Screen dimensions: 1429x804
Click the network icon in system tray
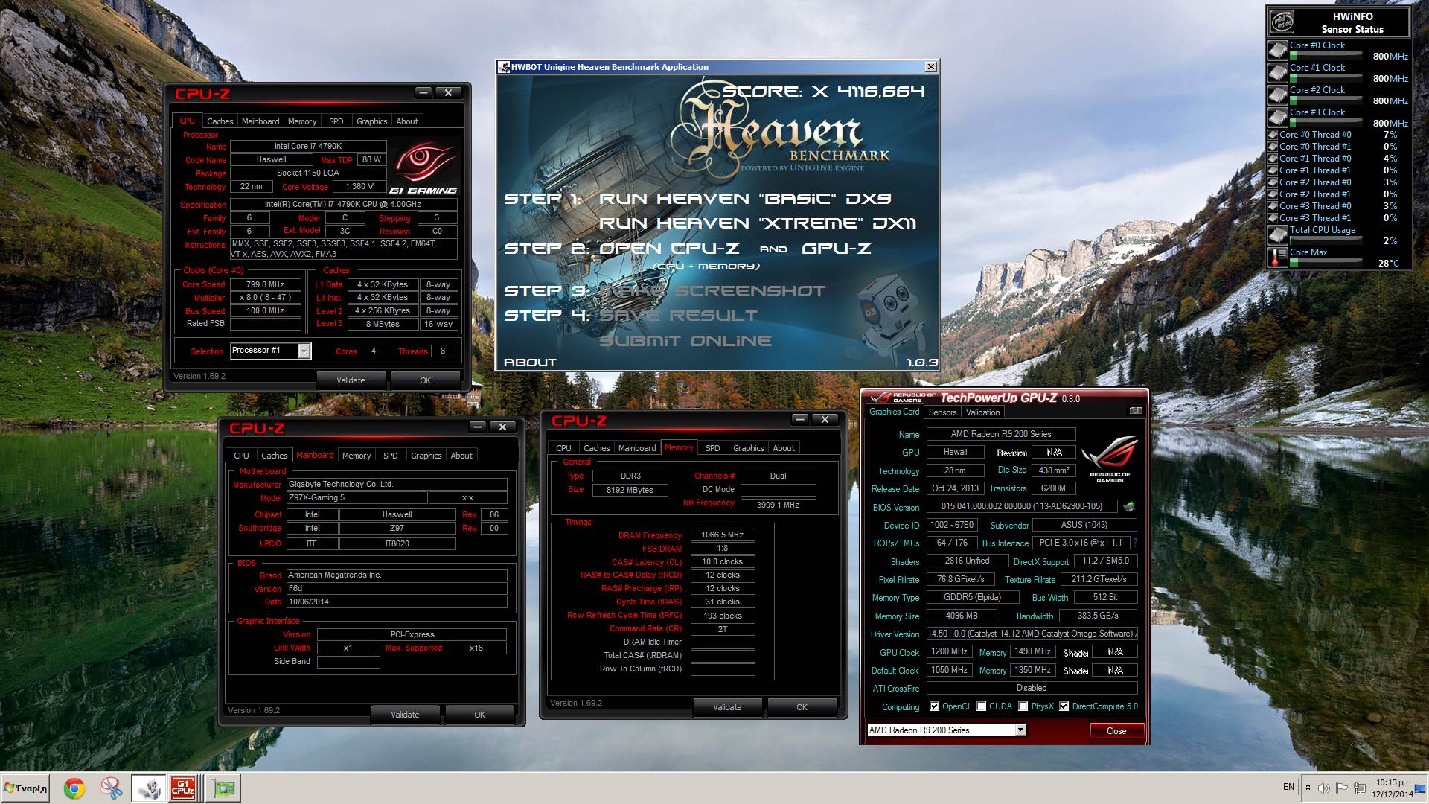(1359, 788)
